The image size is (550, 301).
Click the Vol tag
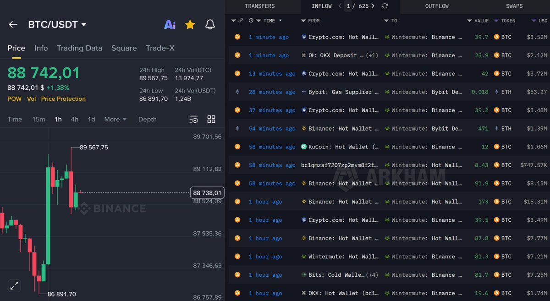[31, 99]
